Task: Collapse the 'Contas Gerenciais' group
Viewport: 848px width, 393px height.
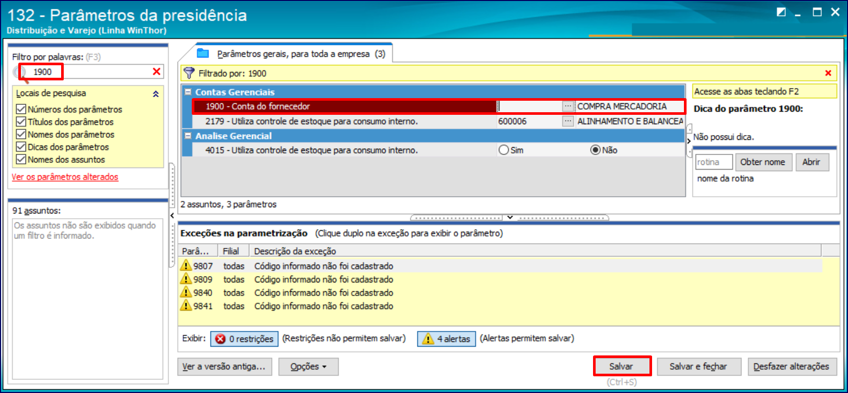Action: click(x=188, y=92)
